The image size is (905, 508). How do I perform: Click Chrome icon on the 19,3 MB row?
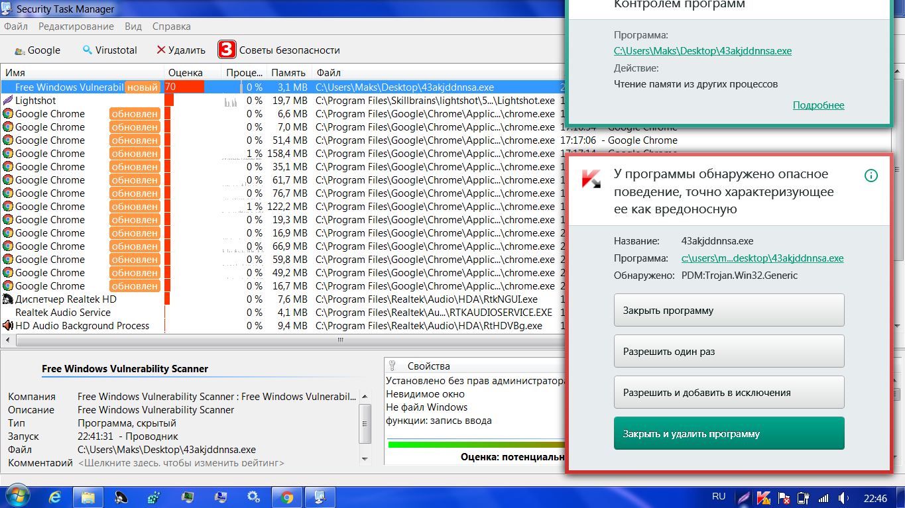point(8,220)
